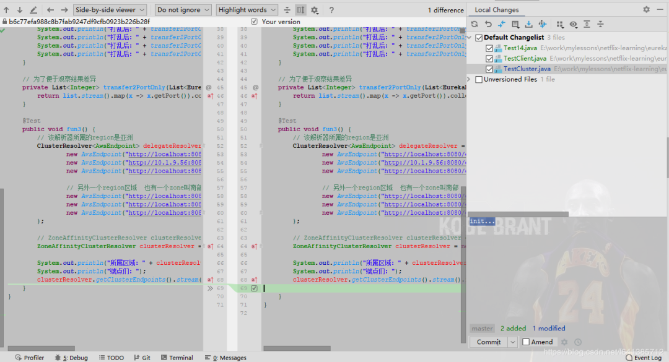Screen dimensions: 669x362
Task: Select TestClient.java in the changelist
Action: point(525,59)
